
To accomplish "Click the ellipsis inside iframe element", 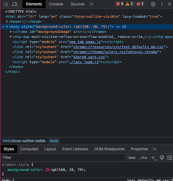I will [85, 32].
